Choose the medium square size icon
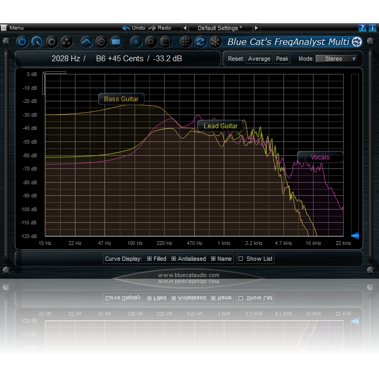Viewport: 379px width, 379px height. click(x=151, y=42)
